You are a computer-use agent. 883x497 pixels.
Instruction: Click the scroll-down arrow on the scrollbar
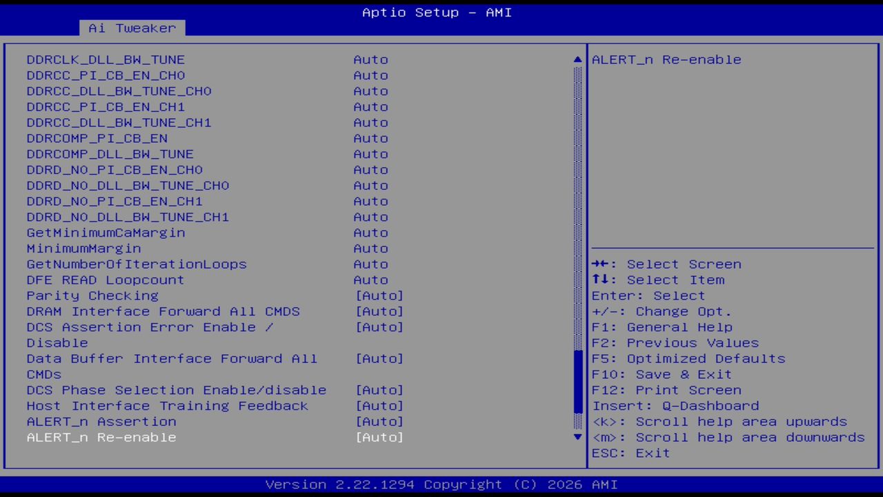coord(577,437)
